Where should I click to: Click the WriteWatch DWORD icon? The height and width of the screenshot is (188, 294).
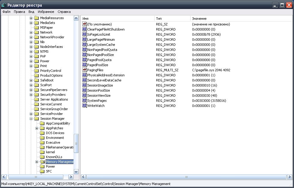(85, 106)
